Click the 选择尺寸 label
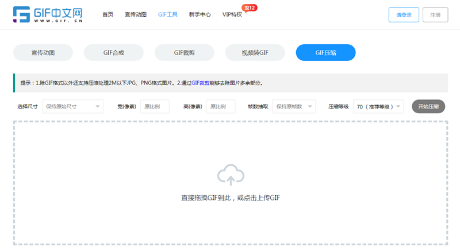The image size is (460, 251). point(28,107)
